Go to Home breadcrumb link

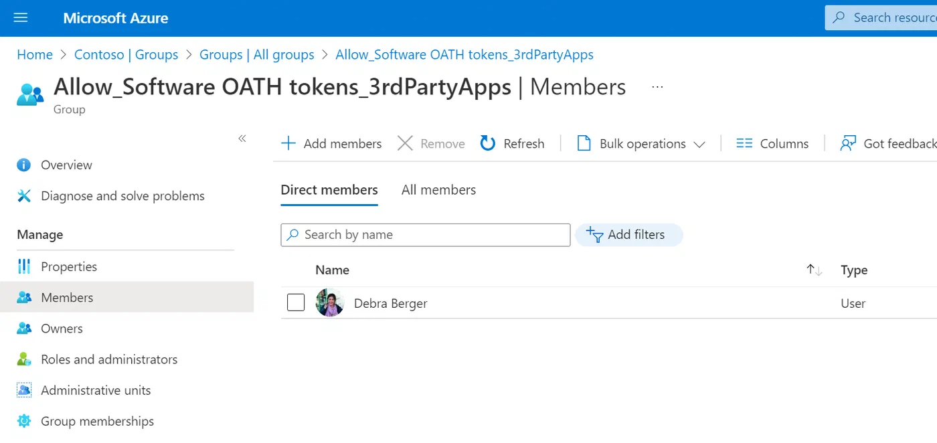pyautogui.click(x=35, y=55)
